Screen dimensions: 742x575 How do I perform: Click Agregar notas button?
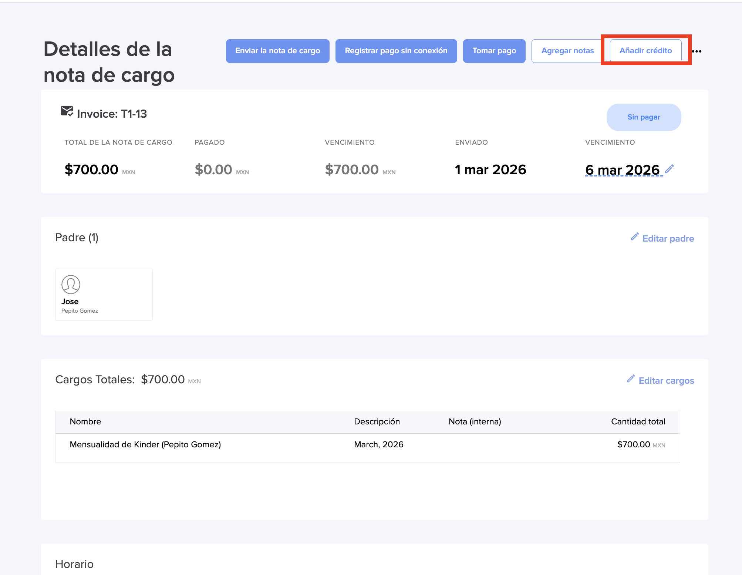[x=567, y=51]
